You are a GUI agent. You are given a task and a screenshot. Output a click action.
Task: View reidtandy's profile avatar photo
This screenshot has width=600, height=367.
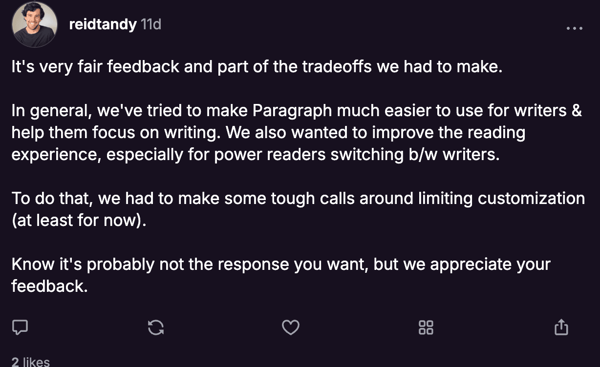click(34, 24)
